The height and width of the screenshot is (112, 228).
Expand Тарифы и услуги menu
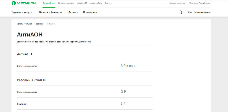[23, 12]
